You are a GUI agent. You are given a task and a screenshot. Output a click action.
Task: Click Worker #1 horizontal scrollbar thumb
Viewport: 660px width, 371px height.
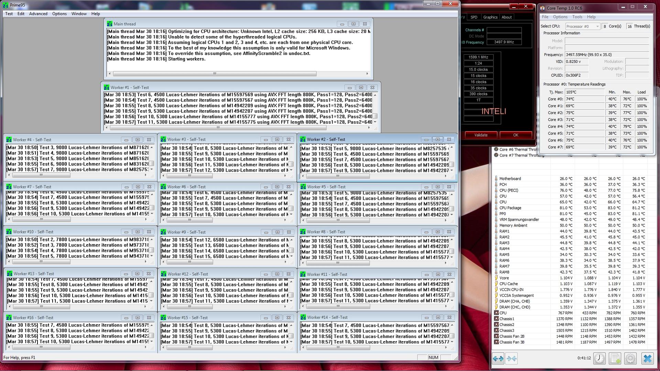pyautogui.click(x=218, y=128)
